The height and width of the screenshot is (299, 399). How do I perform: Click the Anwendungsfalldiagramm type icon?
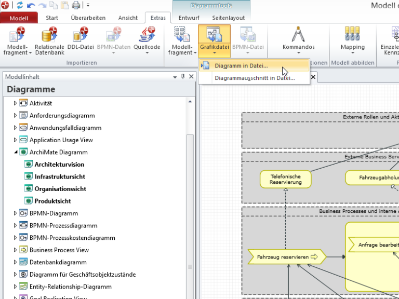tap(23, 127)
